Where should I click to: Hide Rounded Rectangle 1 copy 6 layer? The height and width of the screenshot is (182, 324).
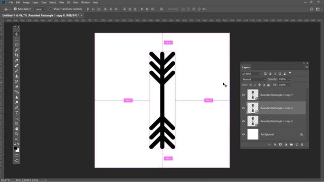pyautogui.click(x=244, y=108)
